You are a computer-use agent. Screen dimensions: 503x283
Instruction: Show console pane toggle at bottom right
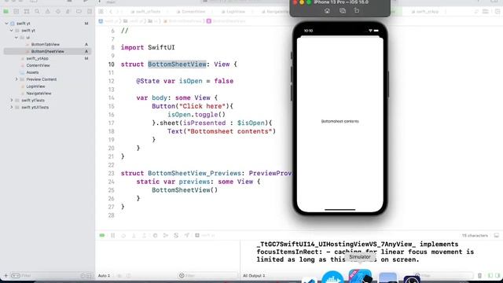point(497,276)
